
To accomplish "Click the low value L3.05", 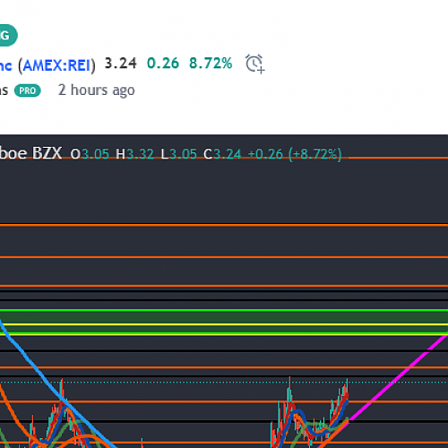I will click(179, 154).
